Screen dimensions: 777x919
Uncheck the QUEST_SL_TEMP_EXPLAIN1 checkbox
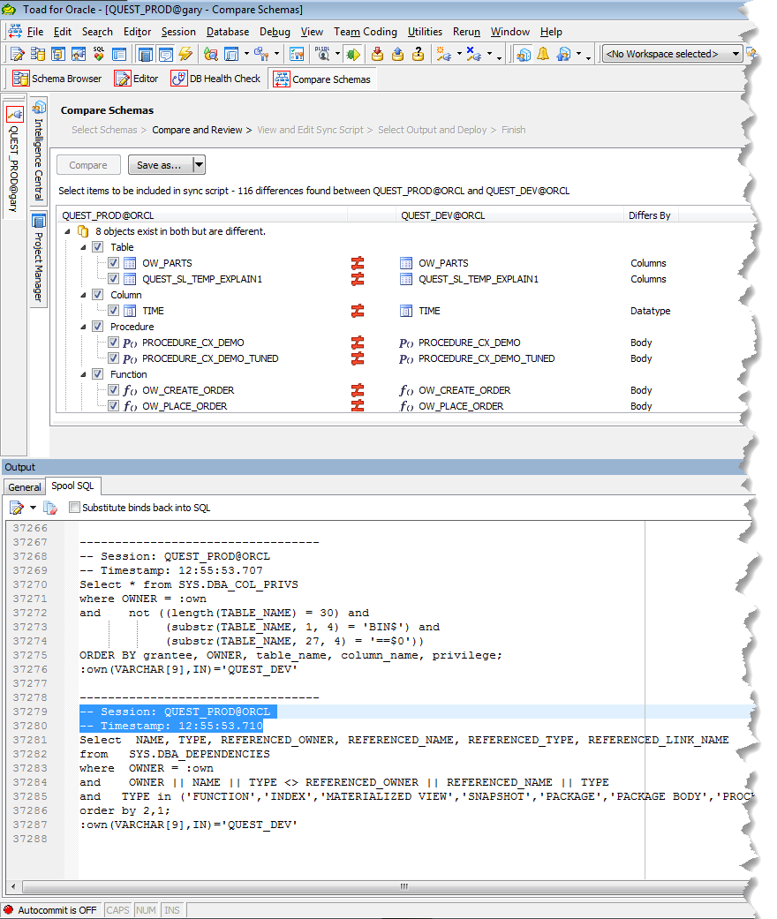click(x=114, y=279)
